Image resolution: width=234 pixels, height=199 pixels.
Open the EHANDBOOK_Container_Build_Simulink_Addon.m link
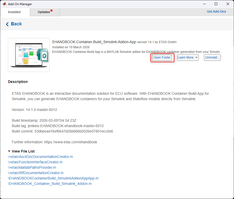click(50, 184)
